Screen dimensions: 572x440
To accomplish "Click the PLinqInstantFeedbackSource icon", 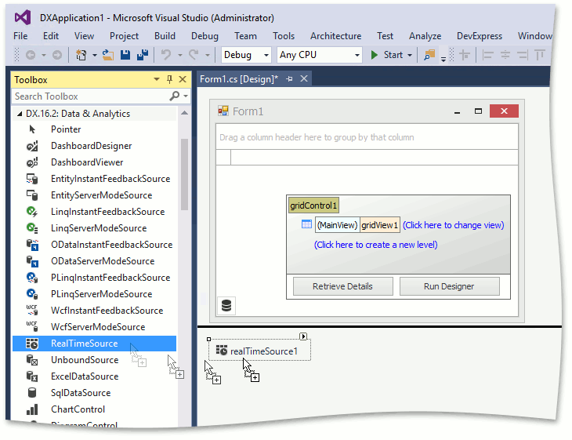I will coord(32,278).
